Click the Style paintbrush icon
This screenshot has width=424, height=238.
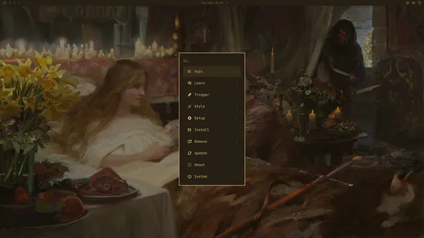[x=189, y=106]
